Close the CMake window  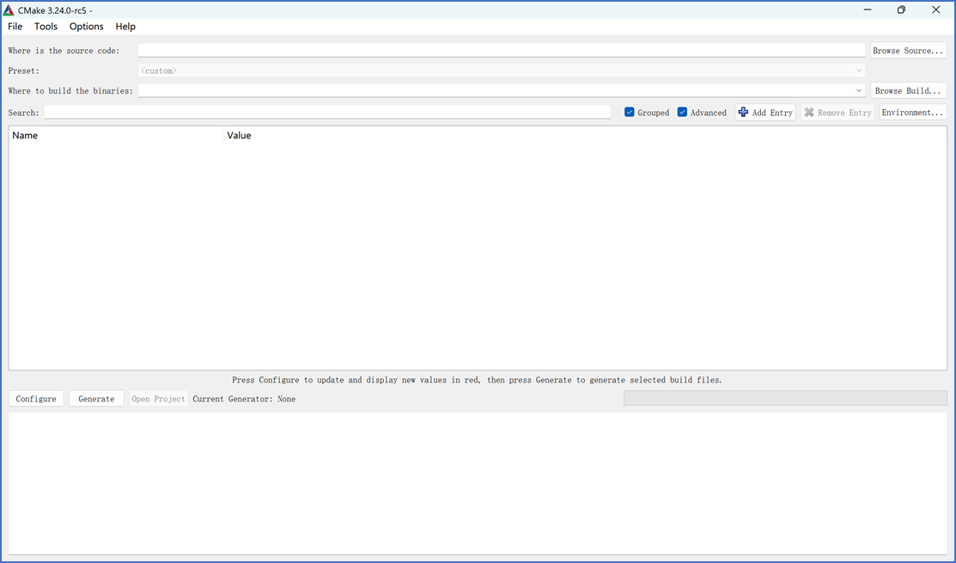point(936,9)
